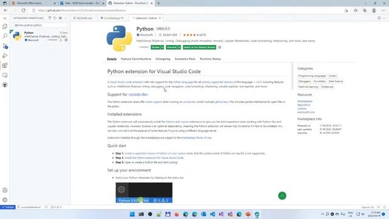Open the GitHub view in activity bar
Viewport: 389px width, 219px height.
[x=5, y=85]
